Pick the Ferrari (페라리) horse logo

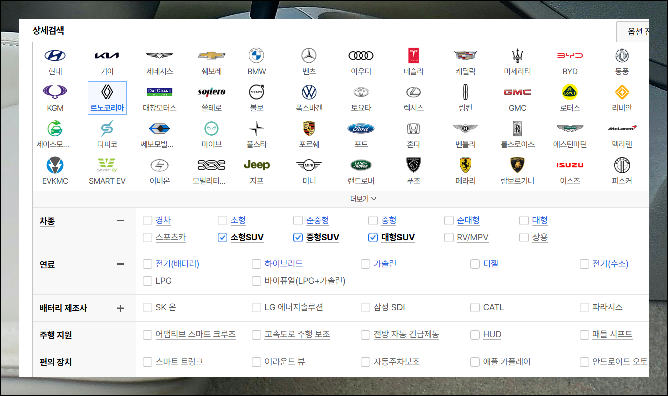pos(466,165)
